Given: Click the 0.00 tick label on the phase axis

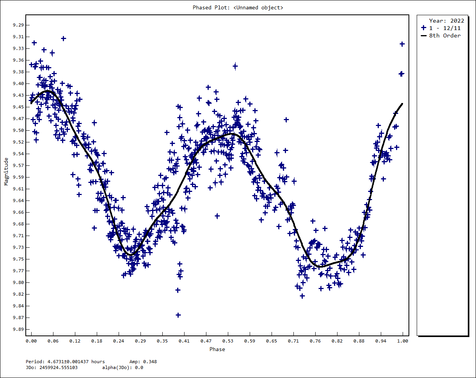Looking at the screenshot, I should [31, 341].
